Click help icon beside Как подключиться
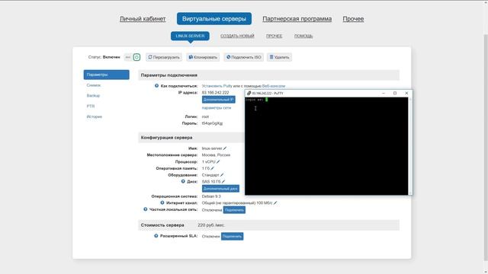This screenshot has height=274, width=488. pyautogui.click(x=156, y=86)
